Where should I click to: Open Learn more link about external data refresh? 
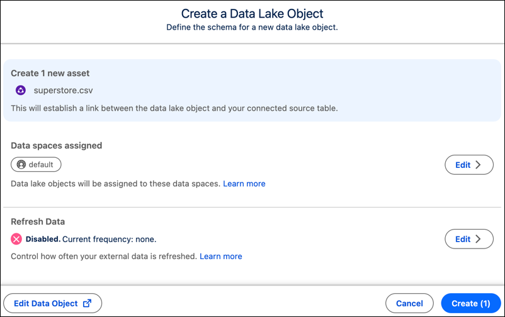pyautogui.click(x=221, y=257)
